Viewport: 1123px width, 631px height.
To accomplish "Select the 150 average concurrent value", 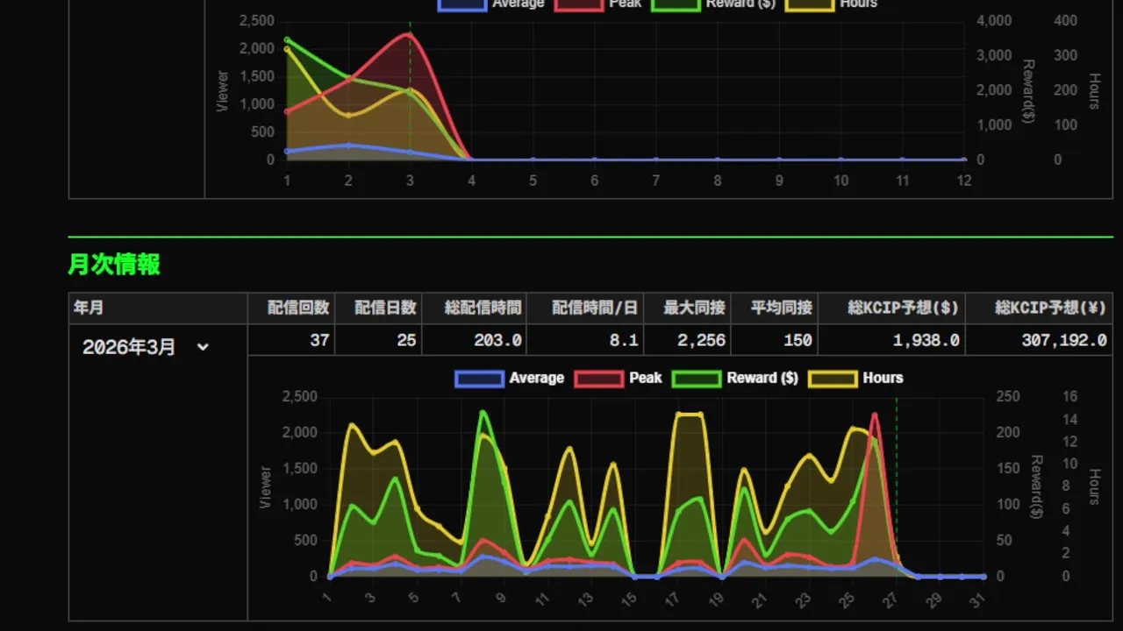I will tap(798, 340).
